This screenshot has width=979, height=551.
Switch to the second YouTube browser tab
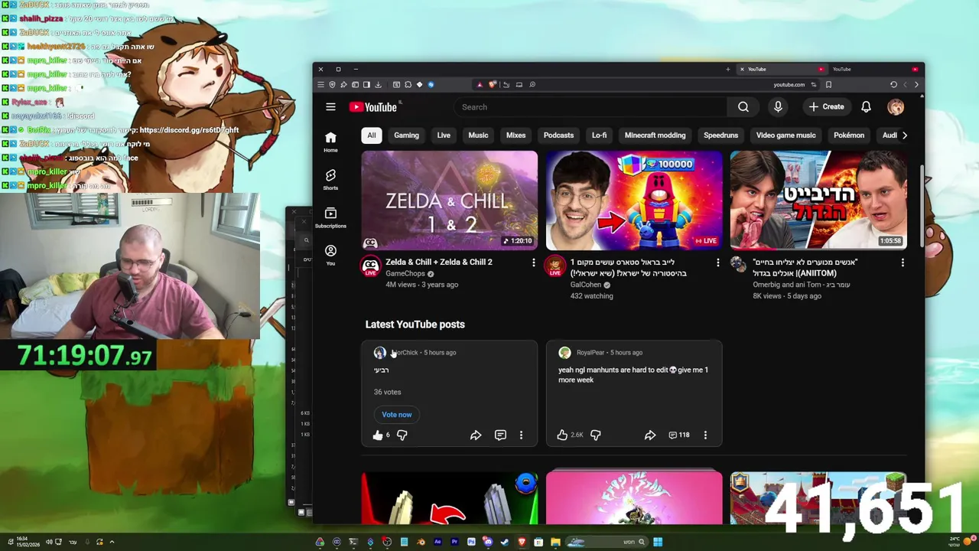coord(876,69)
